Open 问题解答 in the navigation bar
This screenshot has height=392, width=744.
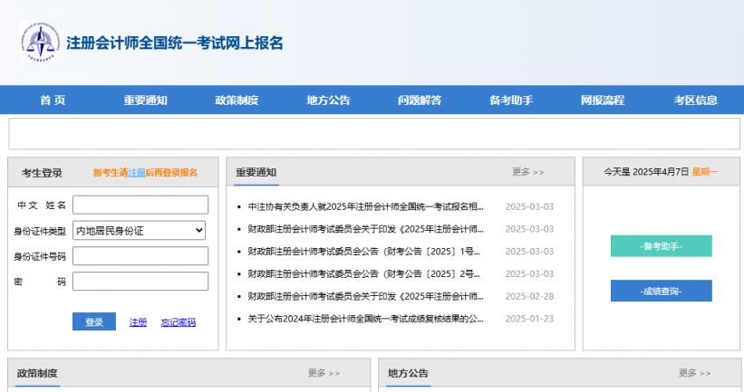click(x=420, y=100)
